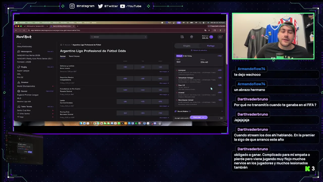
Task: Add funds with the purple plus button
Action: pos(211,37)
